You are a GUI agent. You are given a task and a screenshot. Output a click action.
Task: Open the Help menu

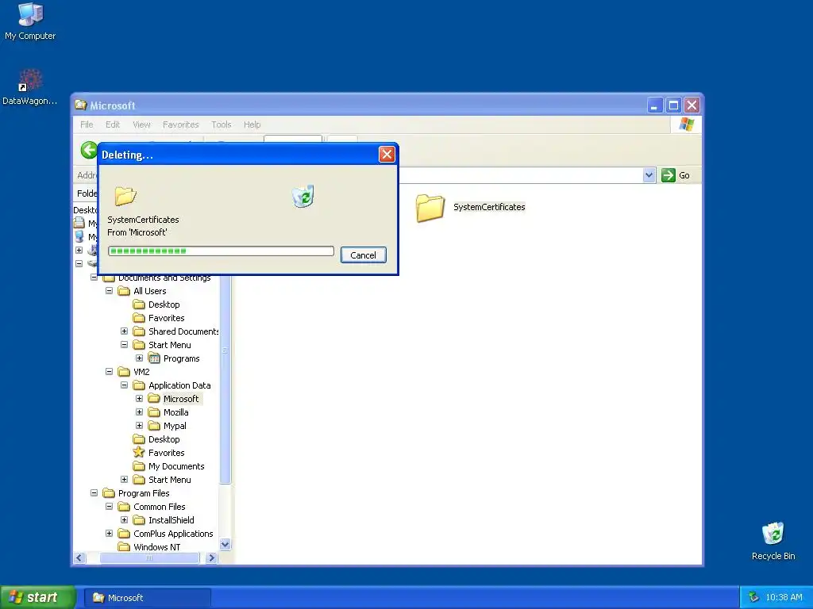252,124
